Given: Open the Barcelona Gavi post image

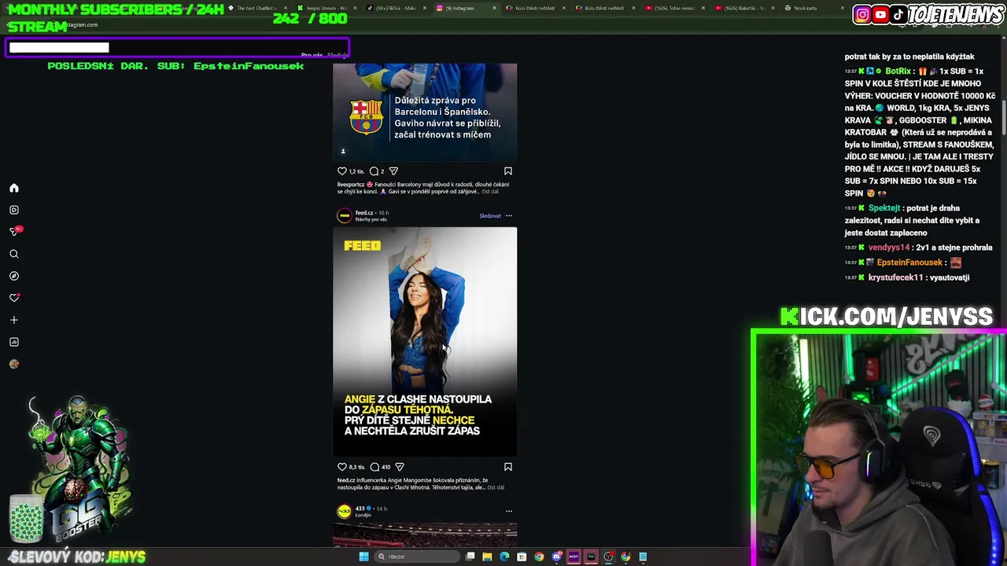Looking at the screenshot, I should click(x=425, y=112).
